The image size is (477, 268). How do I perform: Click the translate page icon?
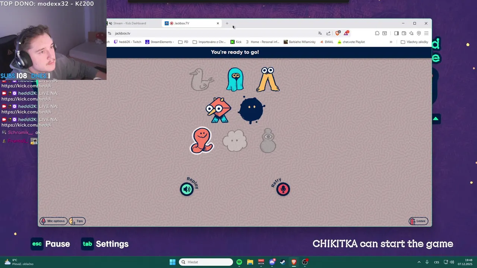(320, 33)
